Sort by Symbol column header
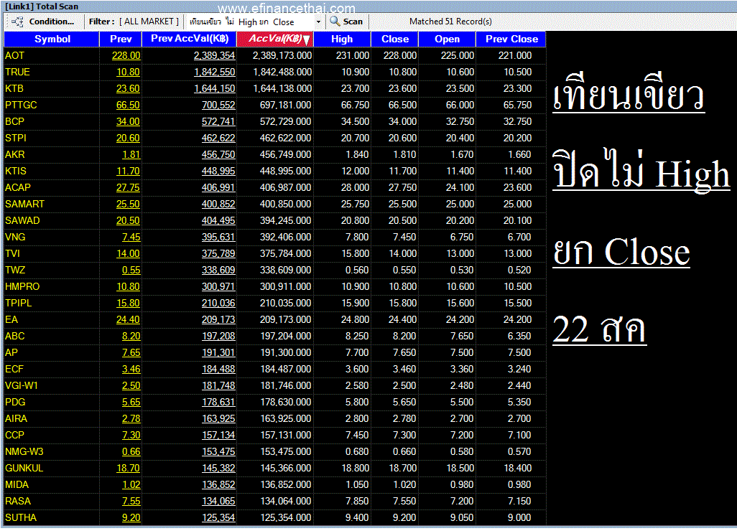 click(52, 39)
